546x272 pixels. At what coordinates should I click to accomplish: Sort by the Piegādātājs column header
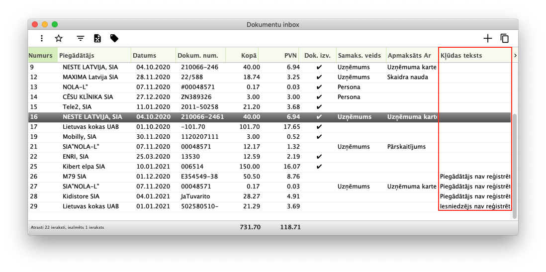94,55
